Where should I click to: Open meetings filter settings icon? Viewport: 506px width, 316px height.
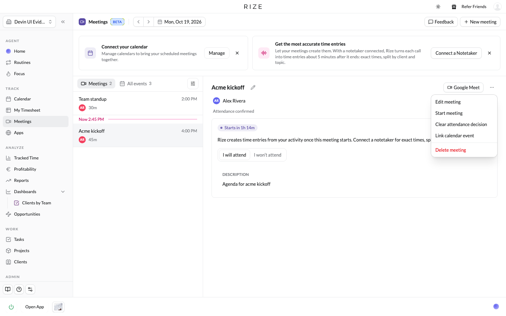[193, 84]
